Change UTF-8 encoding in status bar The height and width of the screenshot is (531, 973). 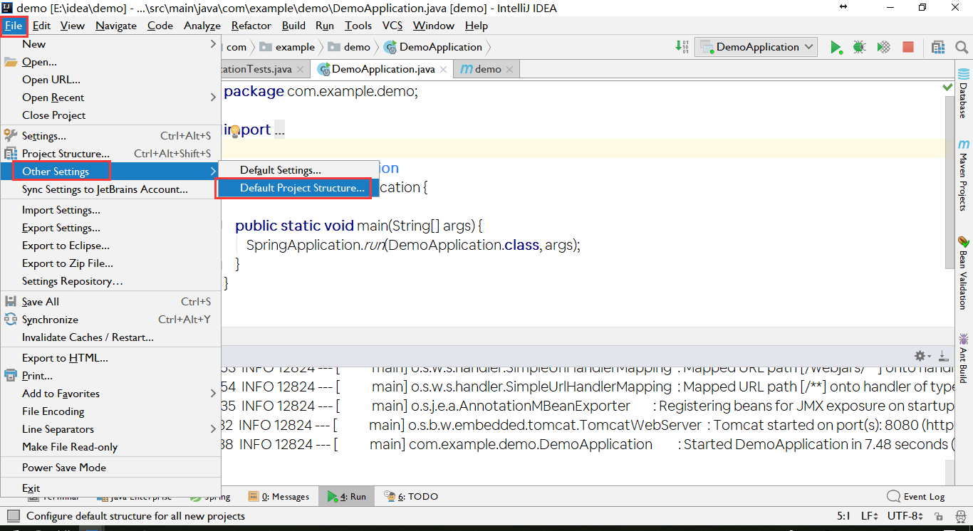tap(905, 516)
